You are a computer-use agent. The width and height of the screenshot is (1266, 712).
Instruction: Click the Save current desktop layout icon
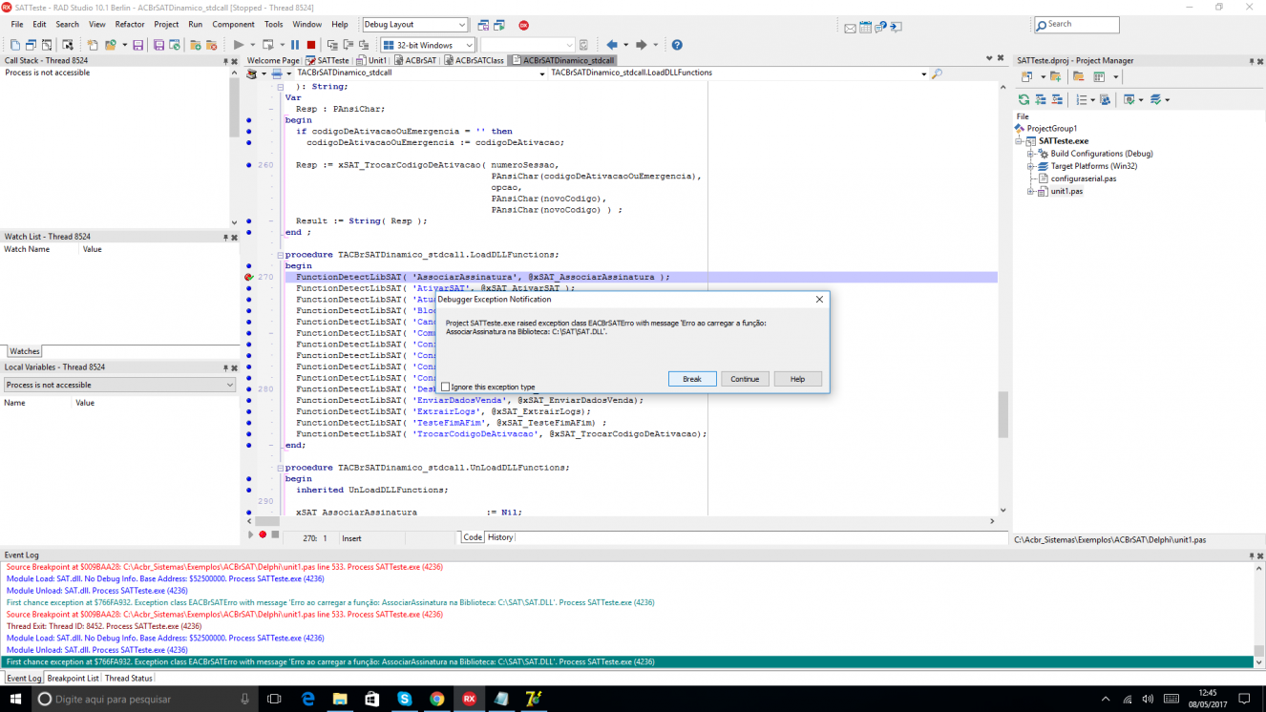point(483,25)
